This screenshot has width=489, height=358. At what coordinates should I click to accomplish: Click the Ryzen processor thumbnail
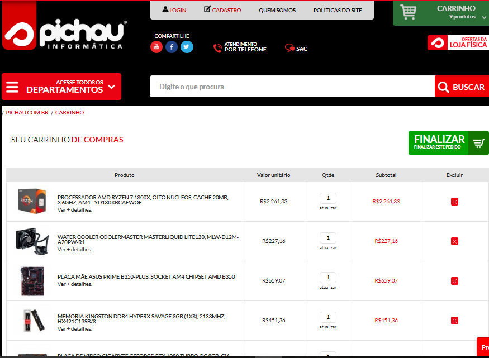pos(32,201)
